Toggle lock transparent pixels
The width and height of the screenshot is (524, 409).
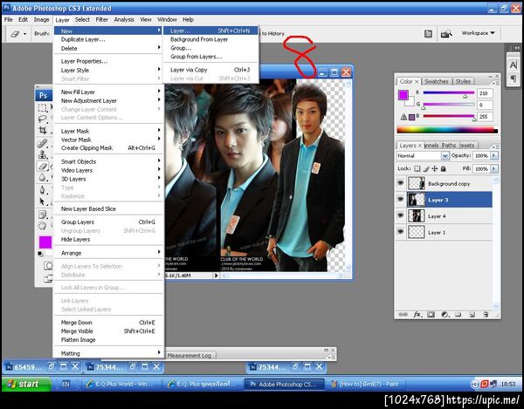(417, 169)
